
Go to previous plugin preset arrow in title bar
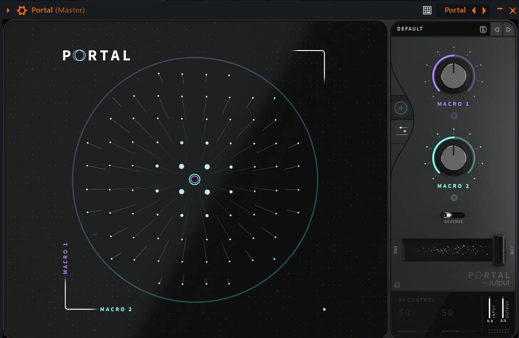474,10
